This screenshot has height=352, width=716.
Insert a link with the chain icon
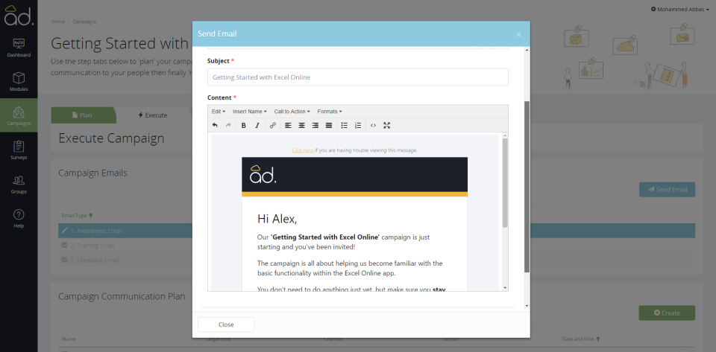[273, 125]
